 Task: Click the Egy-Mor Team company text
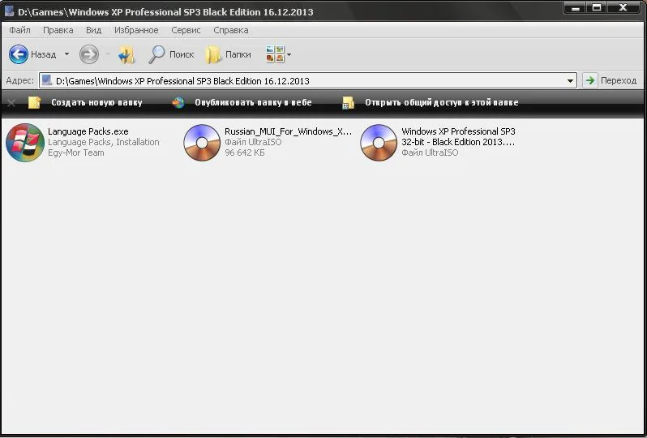(76, 152)
